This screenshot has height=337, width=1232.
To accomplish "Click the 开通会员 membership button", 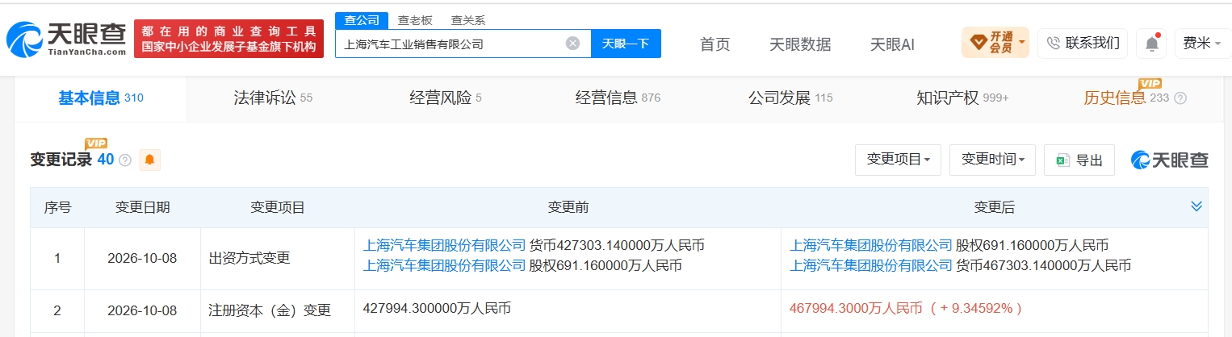I will point(995,42).
